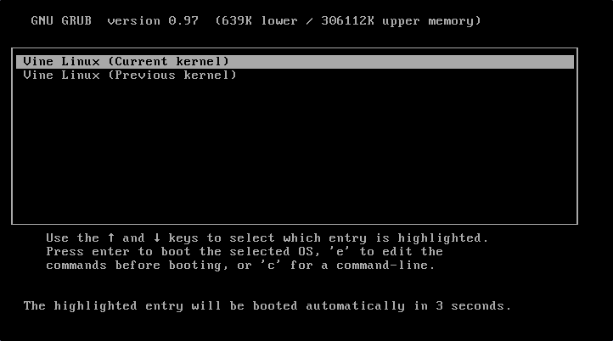Viewport: 613px width, 341px height.
Task: Click the 'selected OS' text in the instructions
Action: click(271, 252)
